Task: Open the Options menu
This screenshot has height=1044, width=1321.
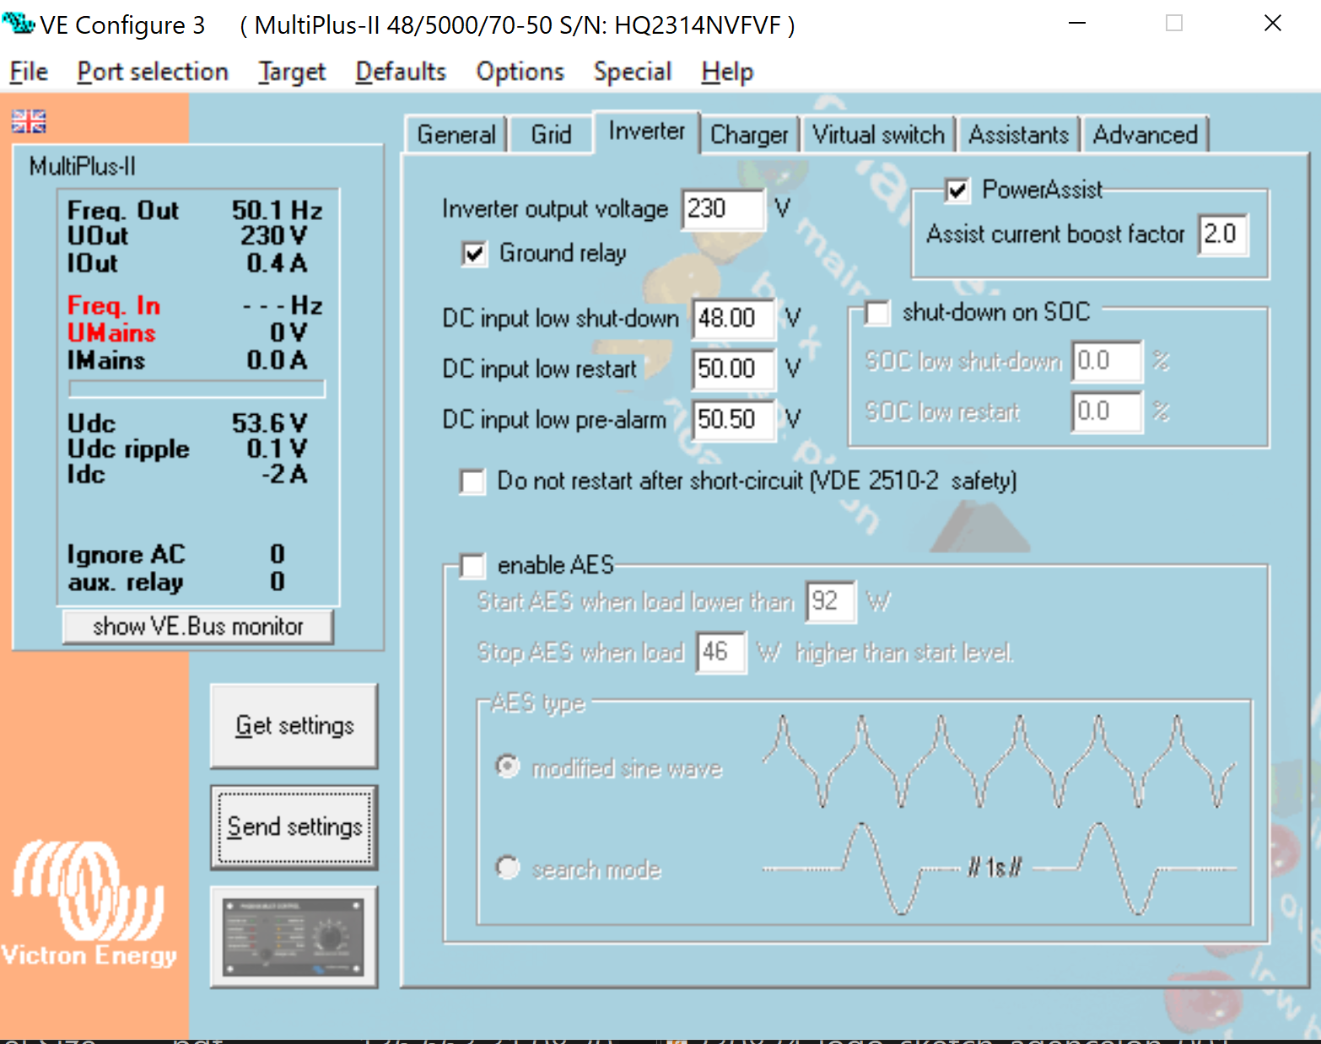Action: (520, 72)
